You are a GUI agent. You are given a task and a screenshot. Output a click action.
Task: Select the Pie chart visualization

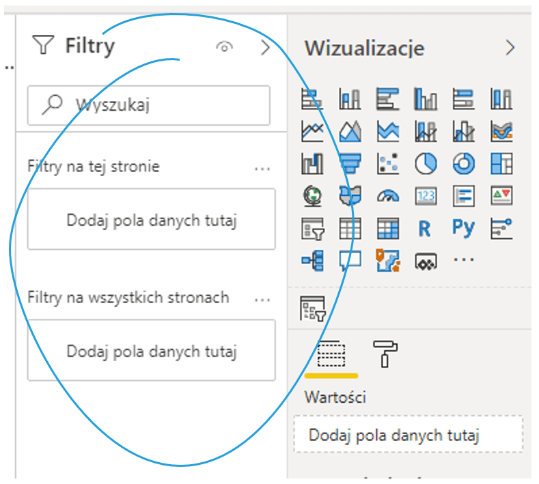pos(426,164)
